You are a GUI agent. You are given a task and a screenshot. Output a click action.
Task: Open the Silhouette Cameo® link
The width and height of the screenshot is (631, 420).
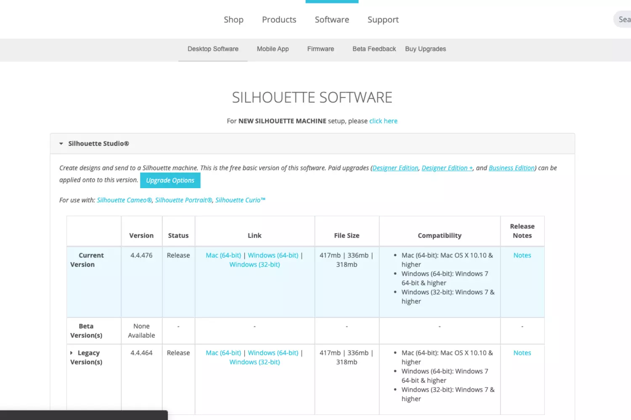coord(124,200)
